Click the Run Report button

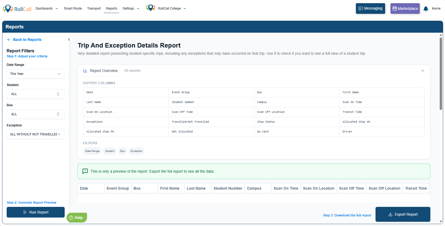click(36, 212)
